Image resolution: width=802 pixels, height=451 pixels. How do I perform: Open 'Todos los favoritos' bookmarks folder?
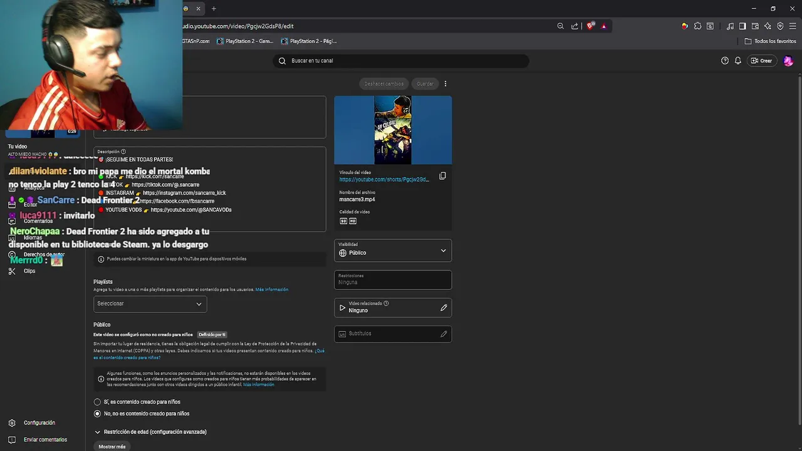(770, 41)
